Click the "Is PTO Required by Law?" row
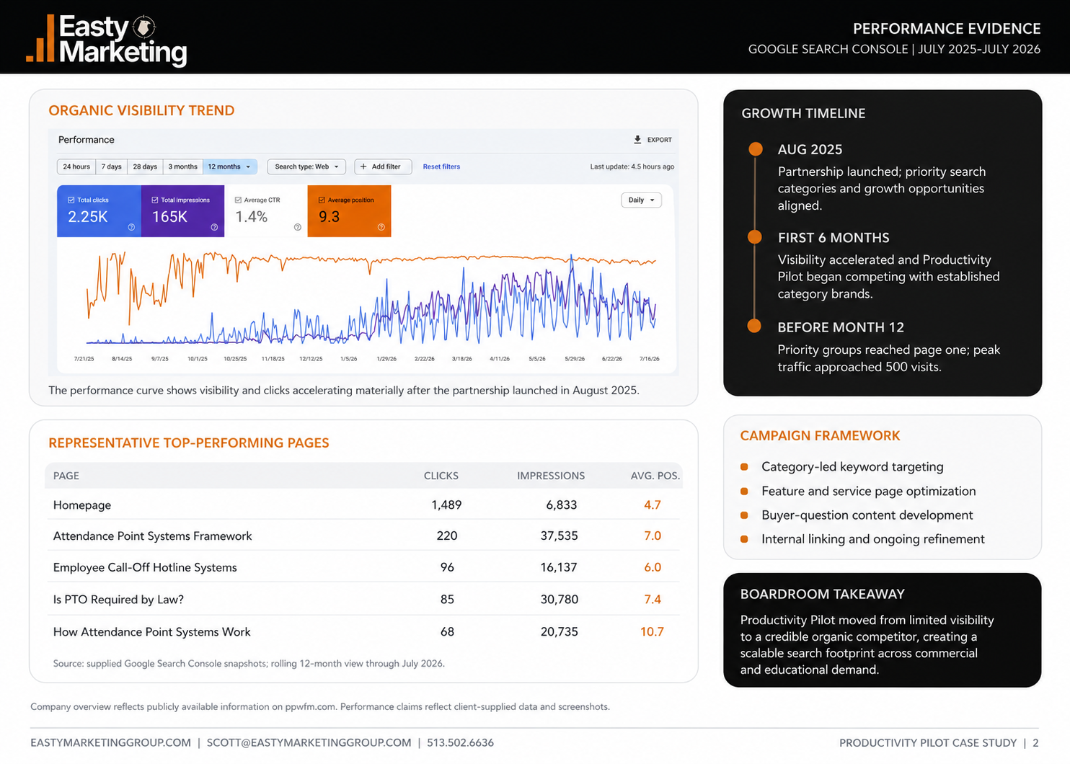This screenshot has height=764, width=1070. (364, 599)
